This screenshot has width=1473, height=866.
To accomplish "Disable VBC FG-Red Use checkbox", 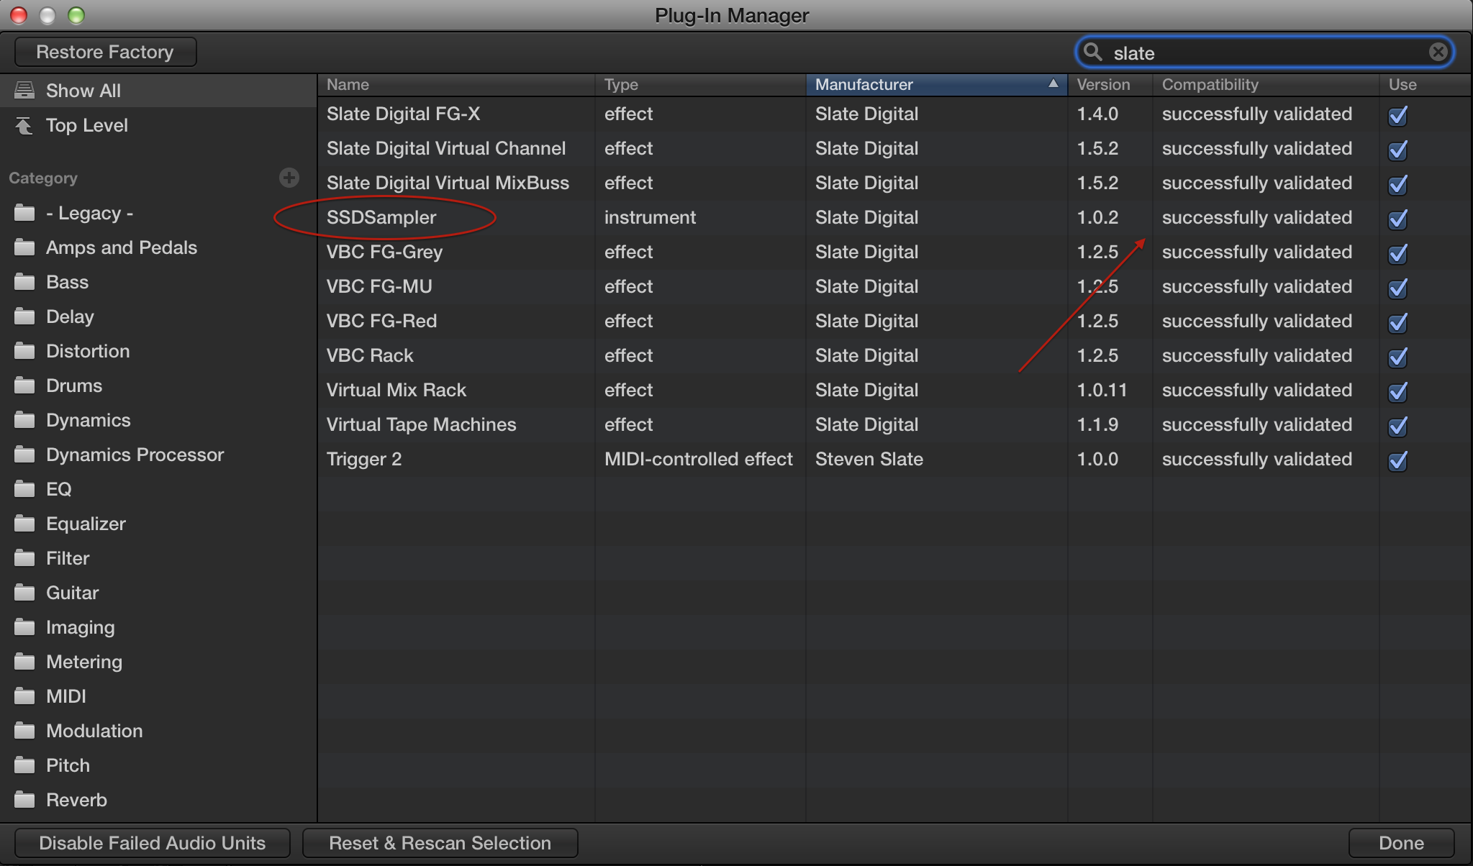I will pyautogui.click(x=1397, y=322).
